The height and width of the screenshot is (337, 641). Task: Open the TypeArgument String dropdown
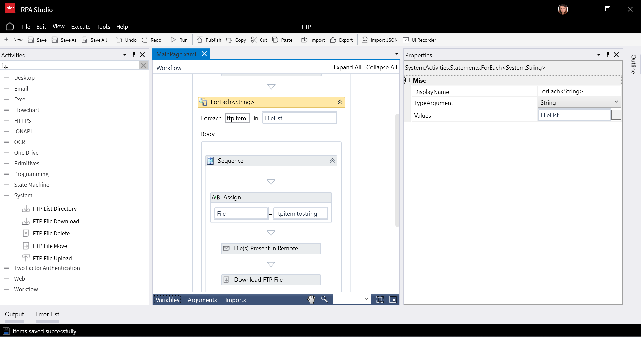[x=616, y=102]
